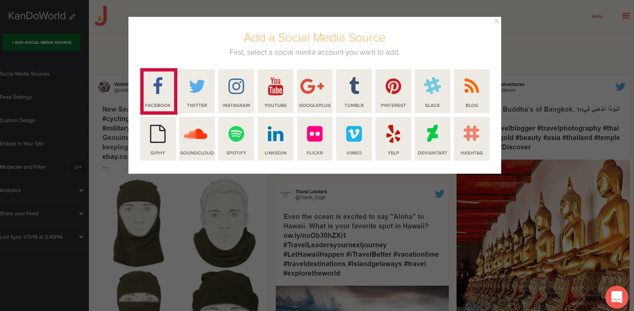Edit the KanDoWorld feed name pencil

click(x=72, y=17)
